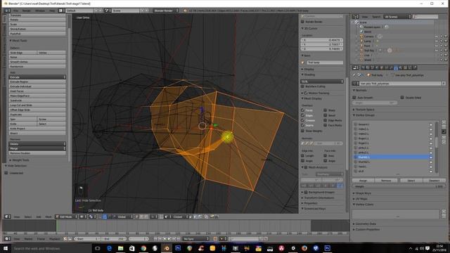Screen dimensions: 450x253
Task: Adjust the vertex group Weight slider
Action: click(399, 186)
